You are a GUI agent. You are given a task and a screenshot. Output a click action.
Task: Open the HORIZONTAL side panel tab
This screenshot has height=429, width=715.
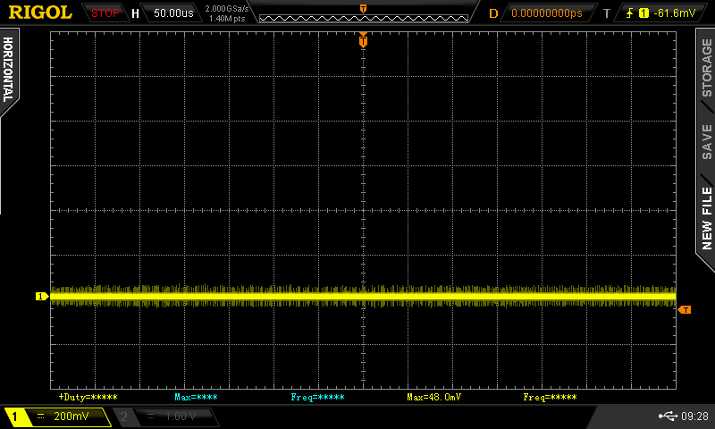8,70
